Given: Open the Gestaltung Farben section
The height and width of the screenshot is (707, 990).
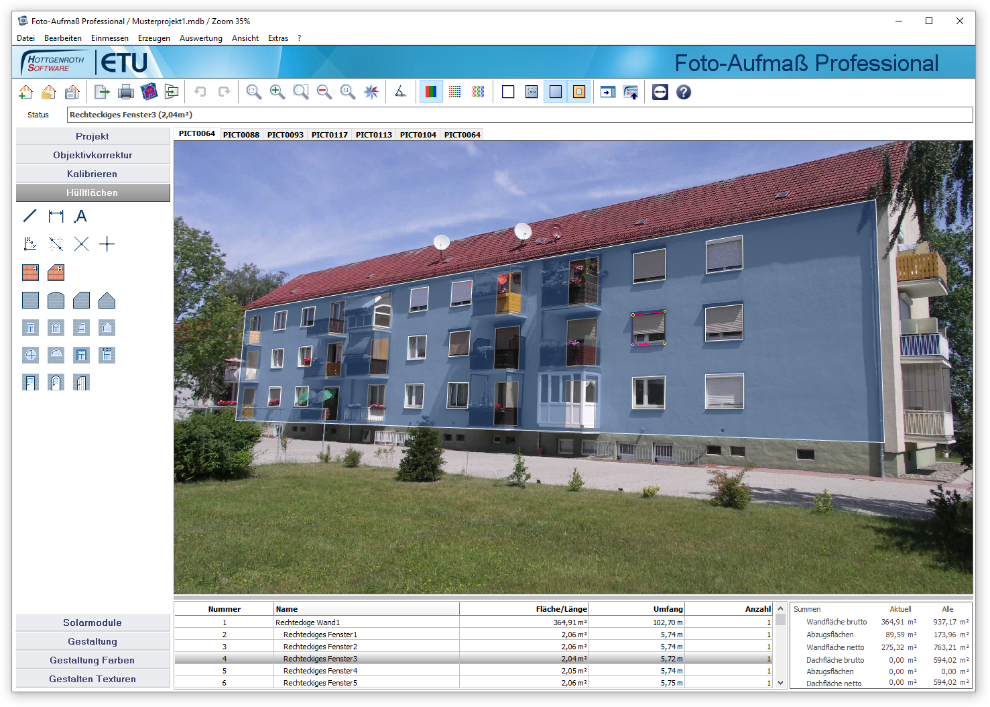Looking at the screenshot, I should click(x=92, y=660).
